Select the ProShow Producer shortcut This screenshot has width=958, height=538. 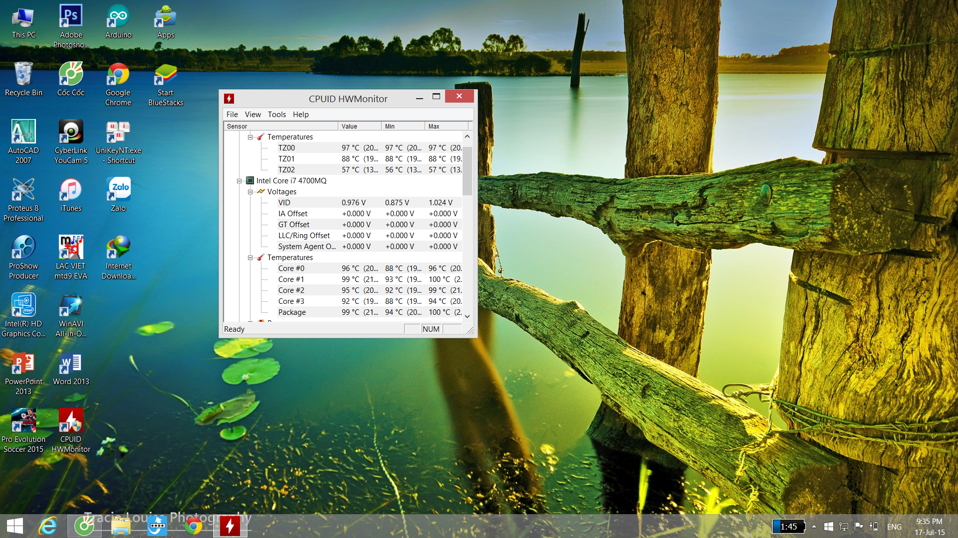click(23, 258)
